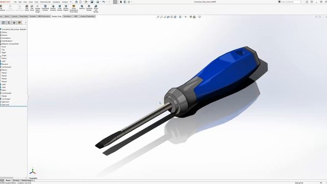The width and height of the screenshot is (327, 184).
Task: Click the Undo icon
Action: [x=103, y=2]
